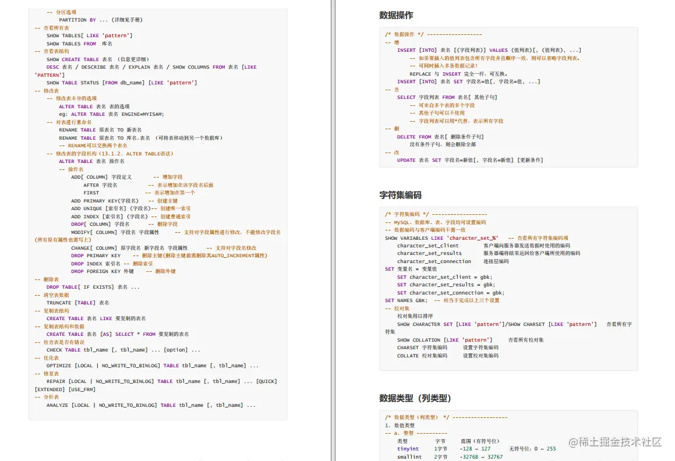Select "SHOW VARIABLES LIKE 'character_set_%'"

click(441, 238)
